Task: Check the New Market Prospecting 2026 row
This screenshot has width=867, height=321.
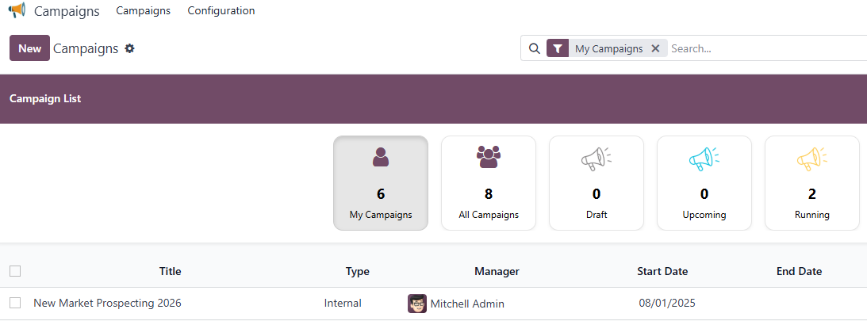Action: (x=15, y=303)
